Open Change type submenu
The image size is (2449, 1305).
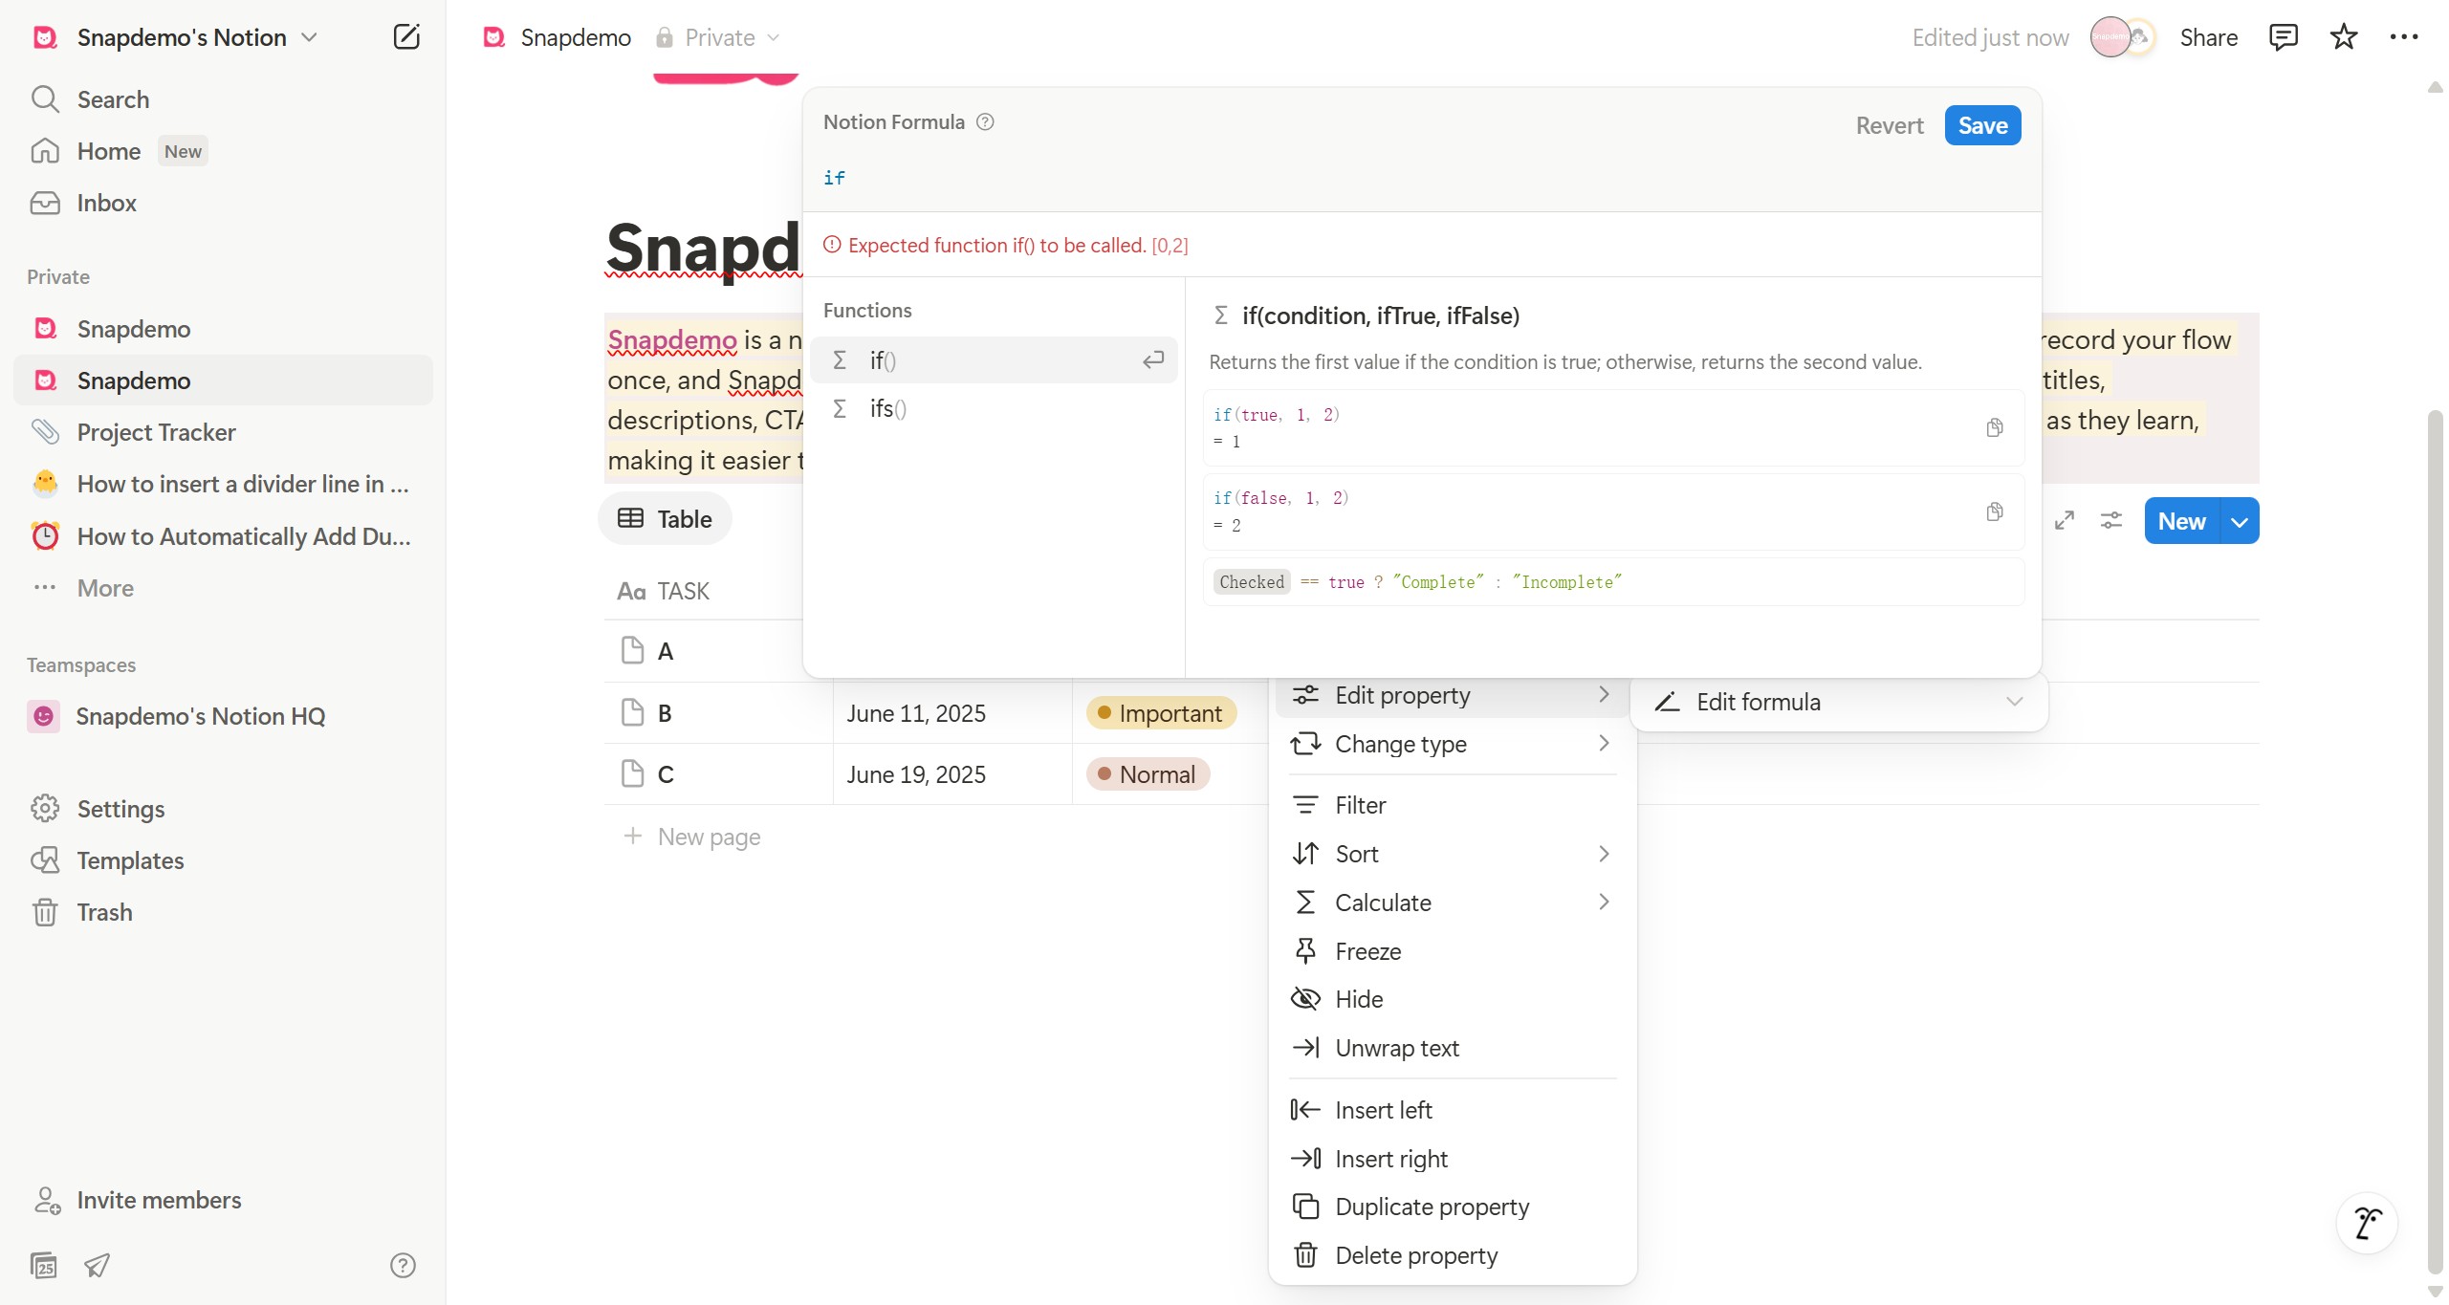pyautogui.click(x=1452, y=744)
